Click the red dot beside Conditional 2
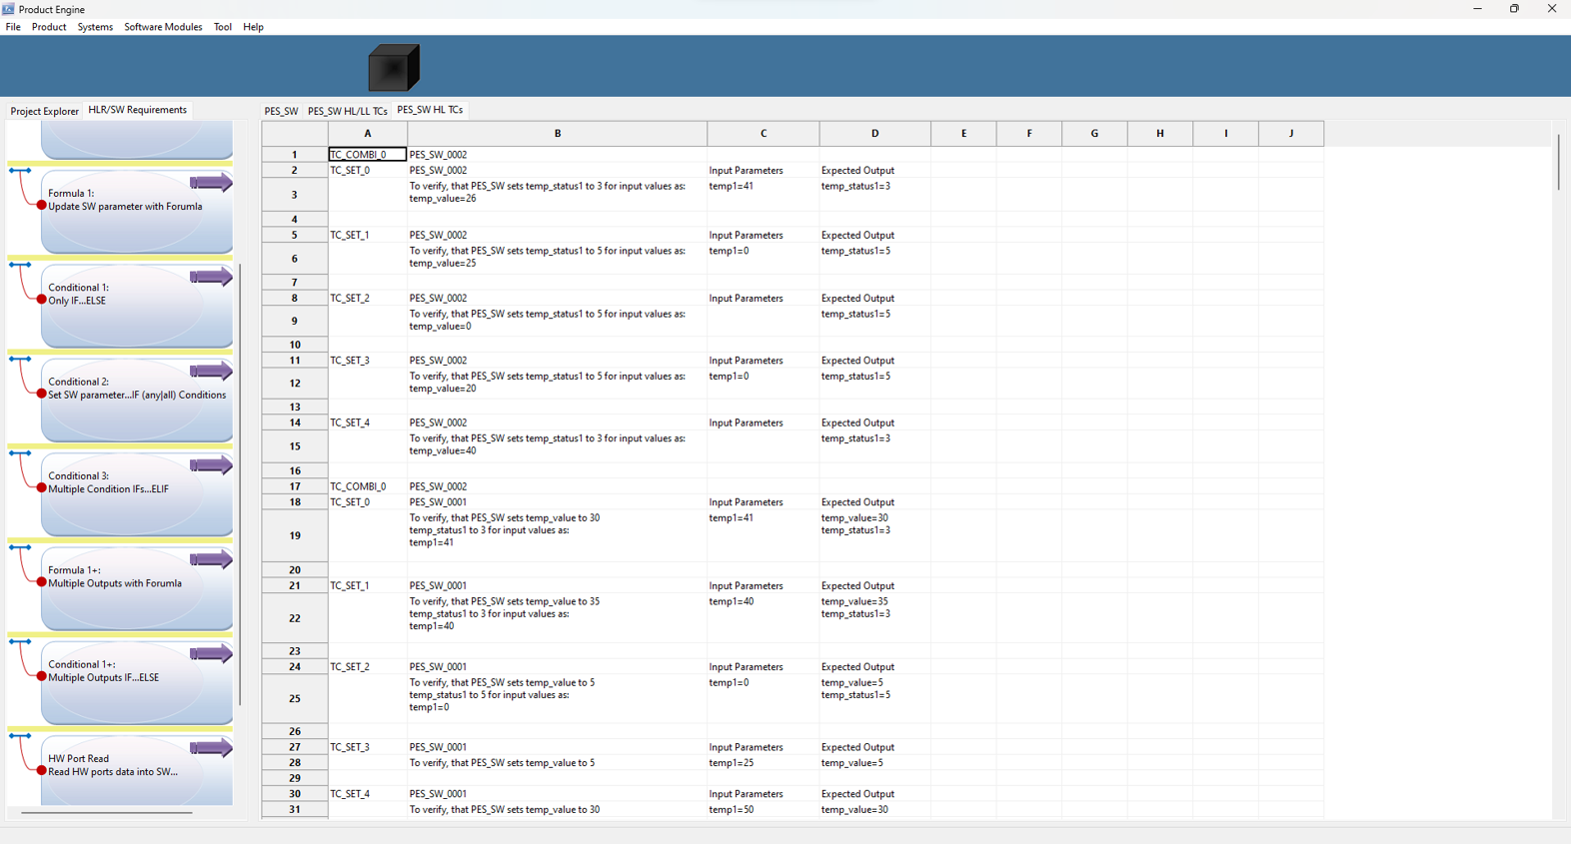The image size is (1571, 844). pyautogui.click(x=41, y=395)
